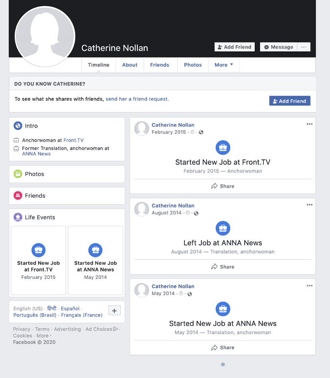Click the globe Intro icon
The image size is (330, 378).
tap(18, 126)
